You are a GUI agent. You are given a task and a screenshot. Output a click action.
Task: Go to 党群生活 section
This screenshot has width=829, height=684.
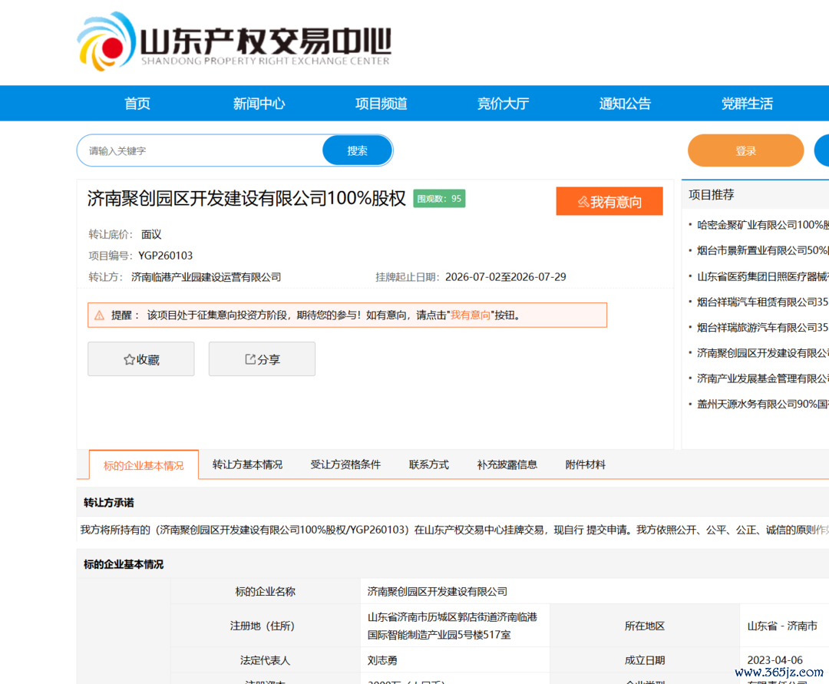747,104
